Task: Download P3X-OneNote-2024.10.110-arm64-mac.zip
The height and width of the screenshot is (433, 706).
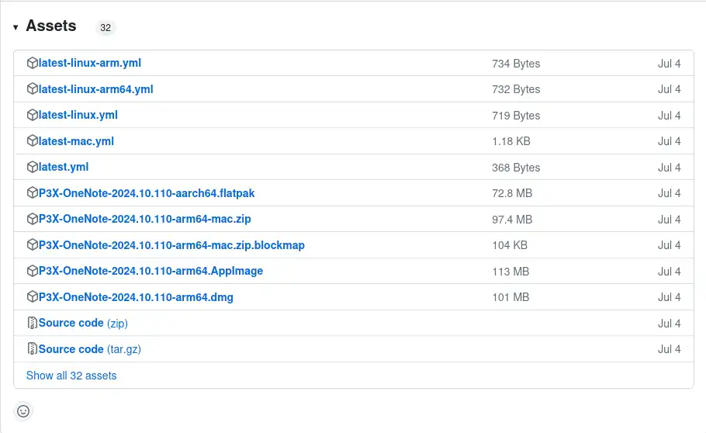Action: tap(145, 219)
